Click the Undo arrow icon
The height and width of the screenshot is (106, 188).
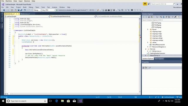click(25, 10)
